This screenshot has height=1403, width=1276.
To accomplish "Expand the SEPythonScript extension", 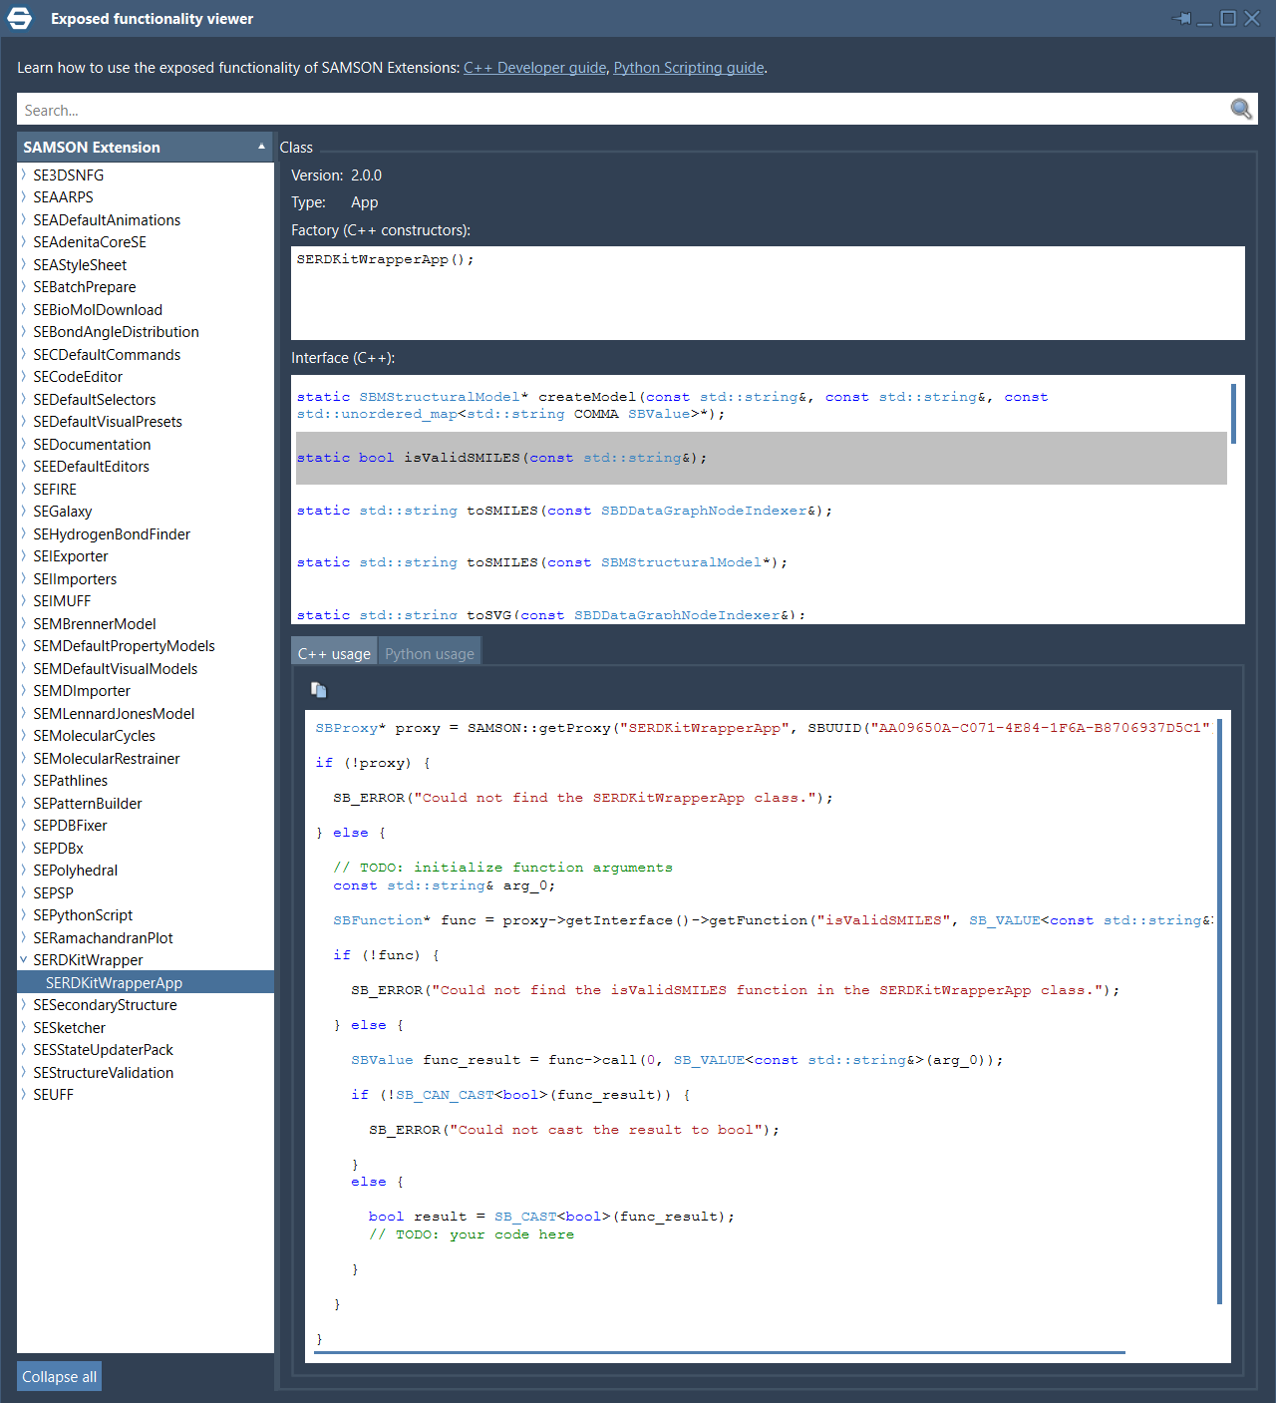I will pos(24,914).
